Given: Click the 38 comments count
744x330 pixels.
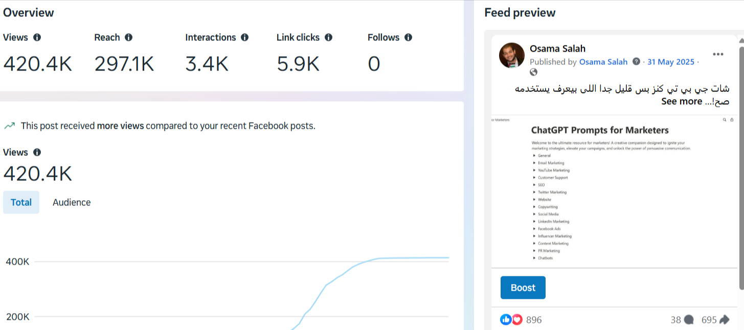Looking at the screenshot, I should pos(676,320).
